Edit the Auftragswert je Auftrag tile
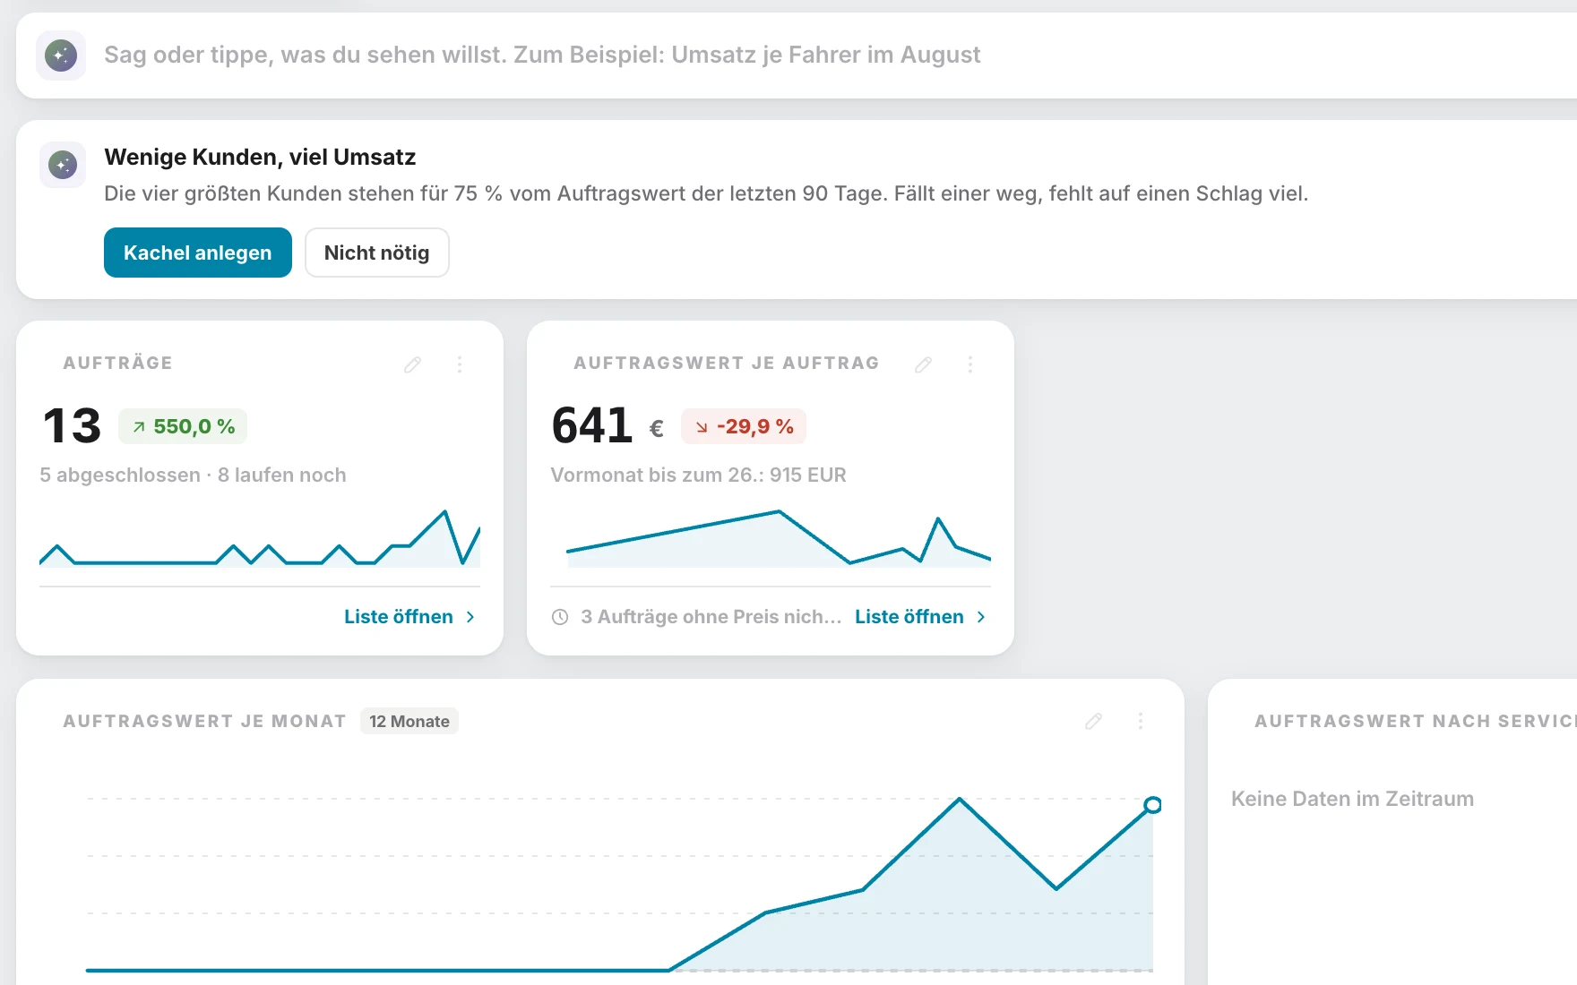The height and width of the screenshot is (985, 1577). tap(923, 364)
